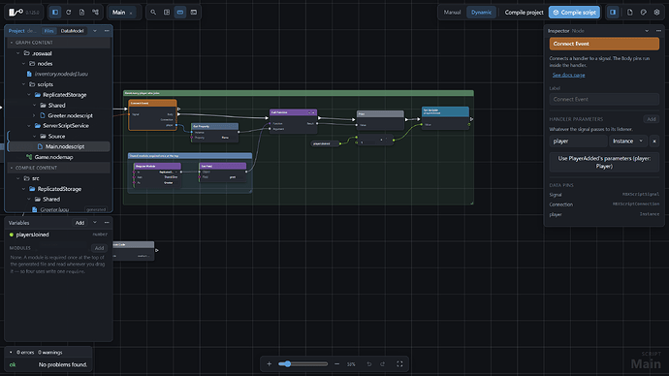Collapse ReplicatedStorage under scripts

pos(29,95)
